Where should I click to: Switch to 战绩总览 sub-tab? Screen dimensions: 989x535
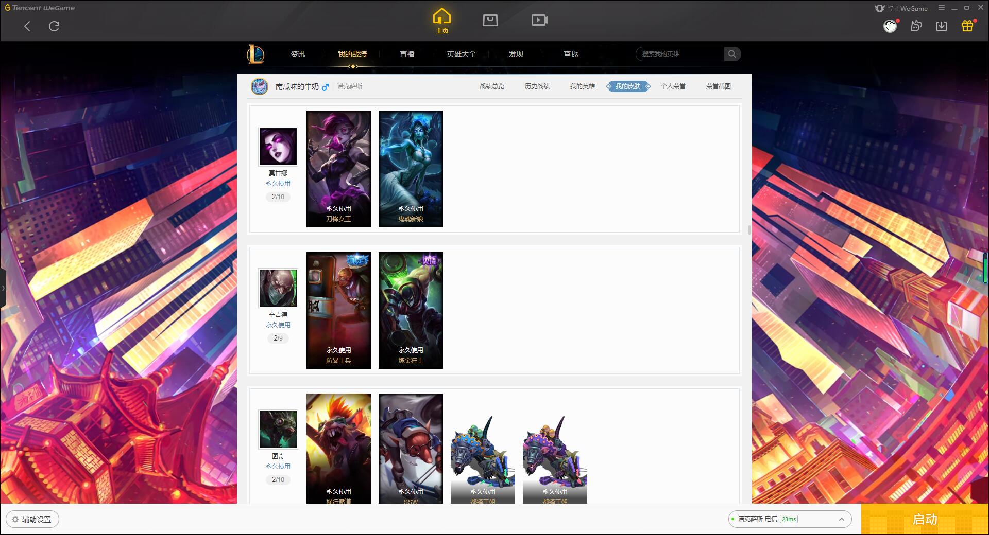(x=492, y=86)
